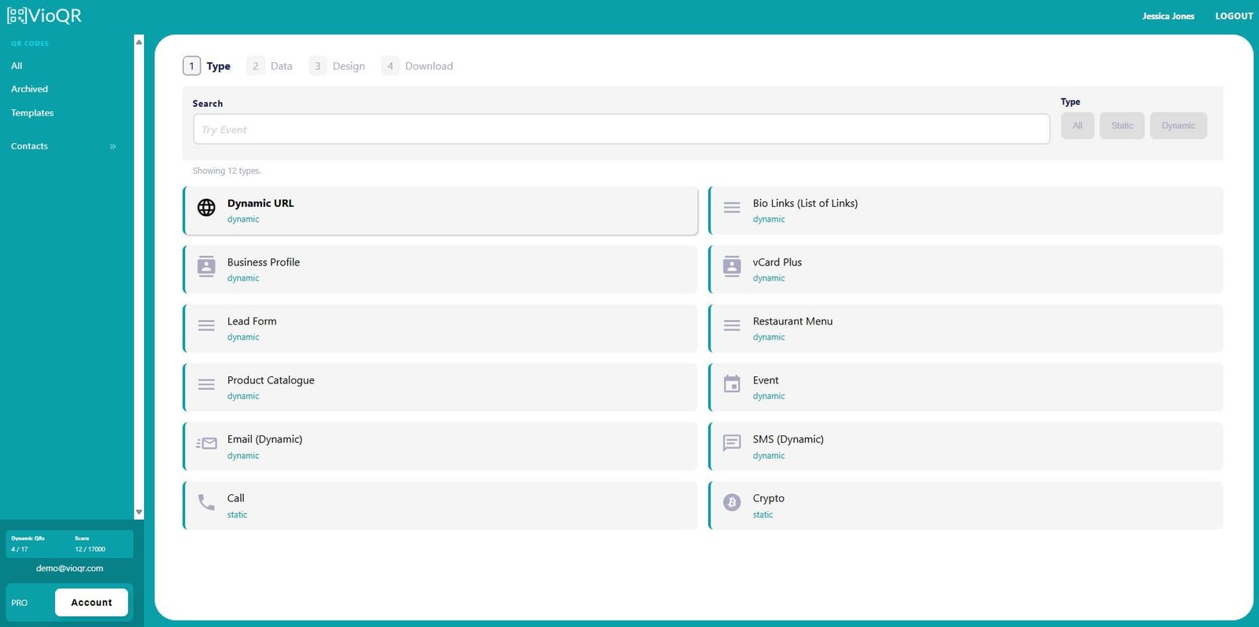This screenshot has width=1259, height=627.
Task: Go to step 2 Data
Action: pyautogui.click(x=270, y=66)
